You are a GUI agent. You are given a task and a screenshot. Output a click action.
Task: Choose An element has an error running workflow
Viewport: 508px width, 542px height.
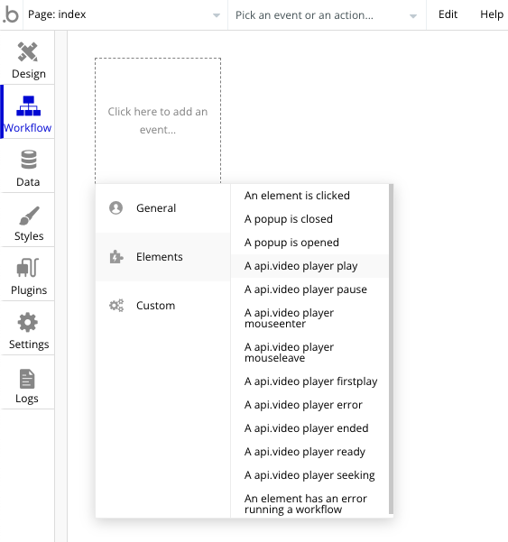[310, 504]
